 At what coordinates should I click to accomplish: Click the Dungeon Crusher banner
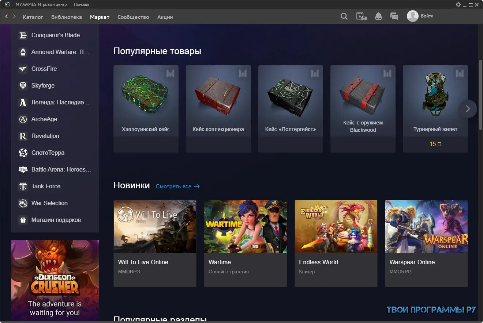tap(55, 280)
